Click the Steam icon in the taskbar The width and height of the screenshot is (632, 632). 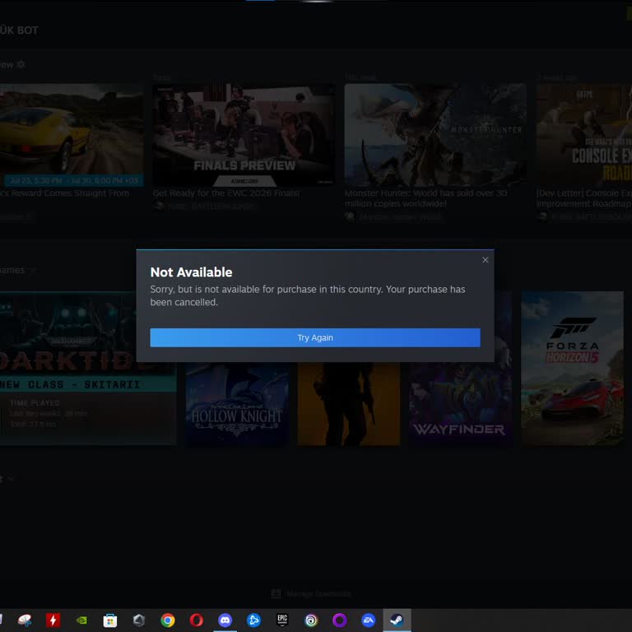pyautogui.click(x=397, y=620)
